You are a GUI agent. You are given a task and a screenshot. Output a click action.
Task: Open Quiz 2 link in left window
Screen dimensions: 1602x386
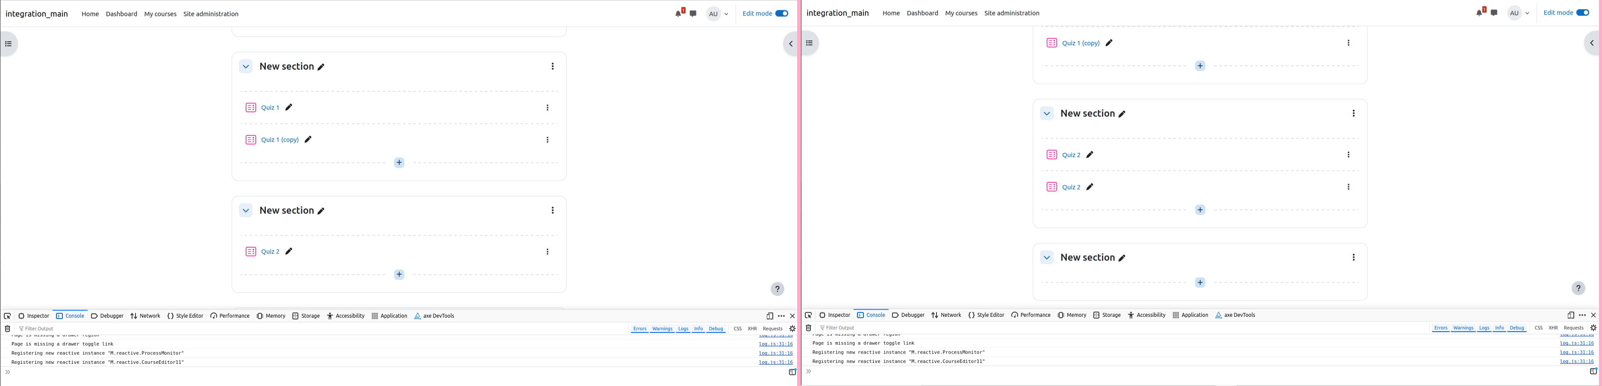click(x=270, y=252)
